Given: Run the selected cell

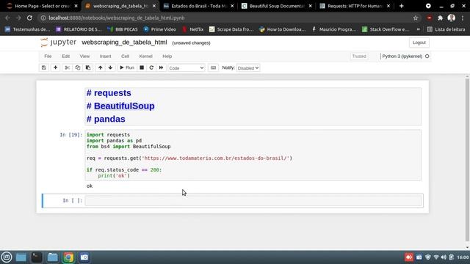Looking at the screenshot, I should pos(127,68).
